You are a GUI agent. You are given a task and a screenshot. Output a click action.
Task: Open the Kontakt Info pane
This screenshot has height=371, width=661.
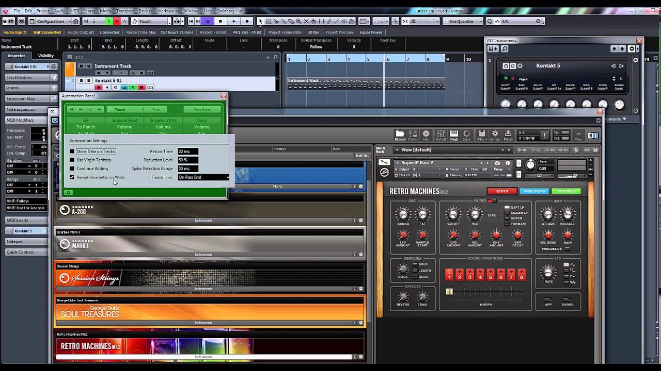(426, 135)
